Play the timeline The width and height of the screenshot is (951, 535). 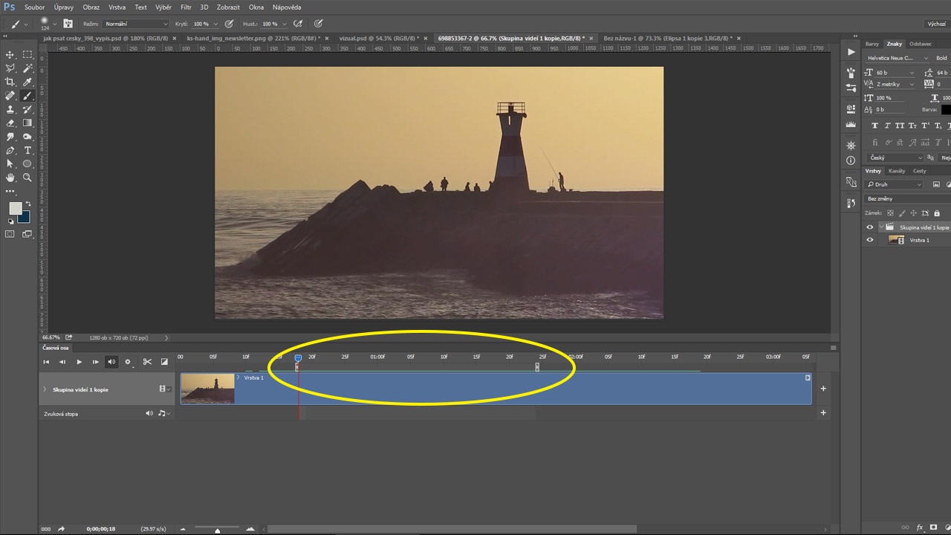tap(79, 362)
